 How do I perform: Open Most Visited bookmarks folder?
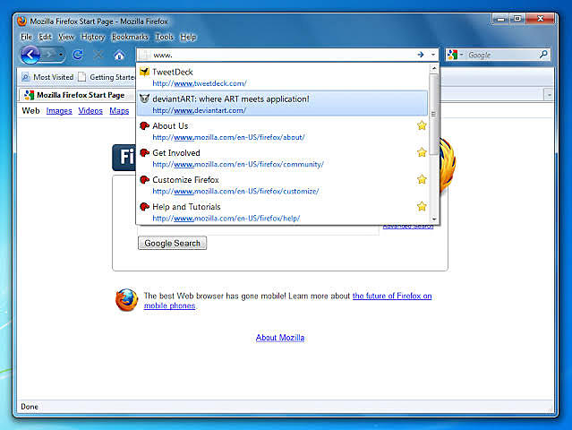47,77
